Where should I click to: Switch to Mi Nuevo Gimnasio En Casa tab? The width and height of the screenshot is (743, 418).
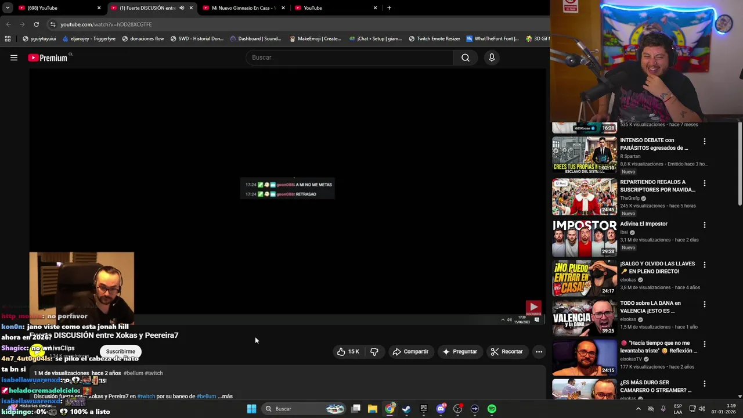(x=243, y=8)
